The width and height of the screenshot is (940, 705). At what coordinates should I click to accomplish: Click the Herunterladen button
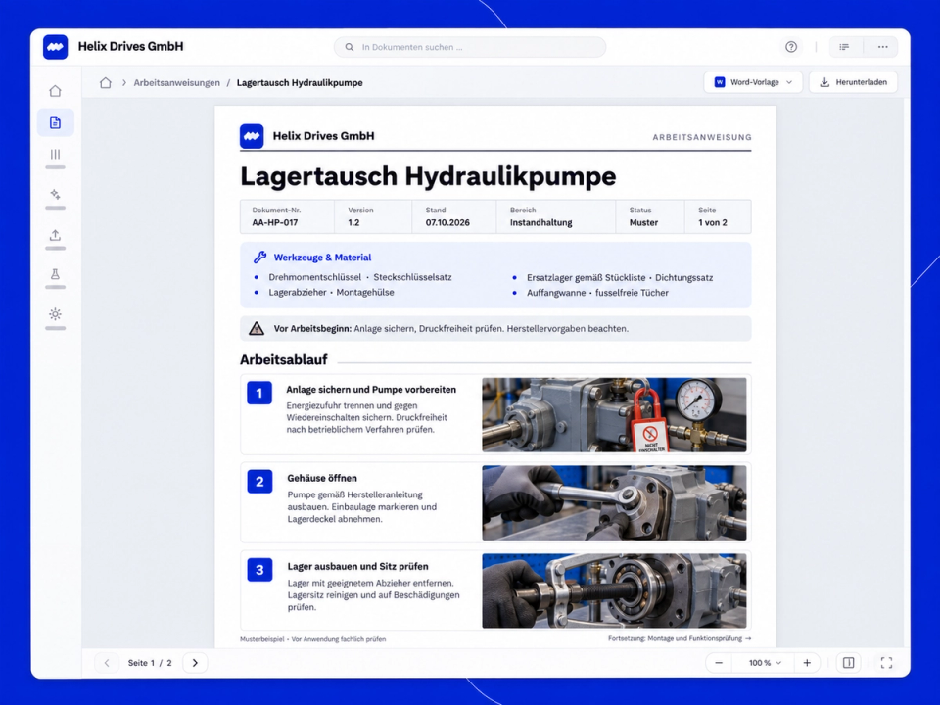(x=853, y=82)
